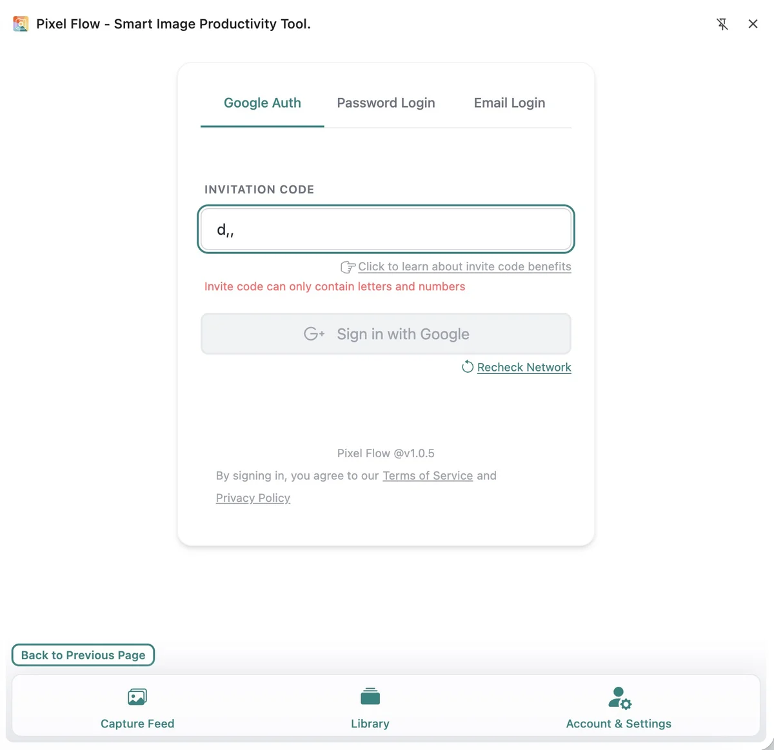Click the Capture Feed image icon
774x750 pixels.
coord(137,697)
